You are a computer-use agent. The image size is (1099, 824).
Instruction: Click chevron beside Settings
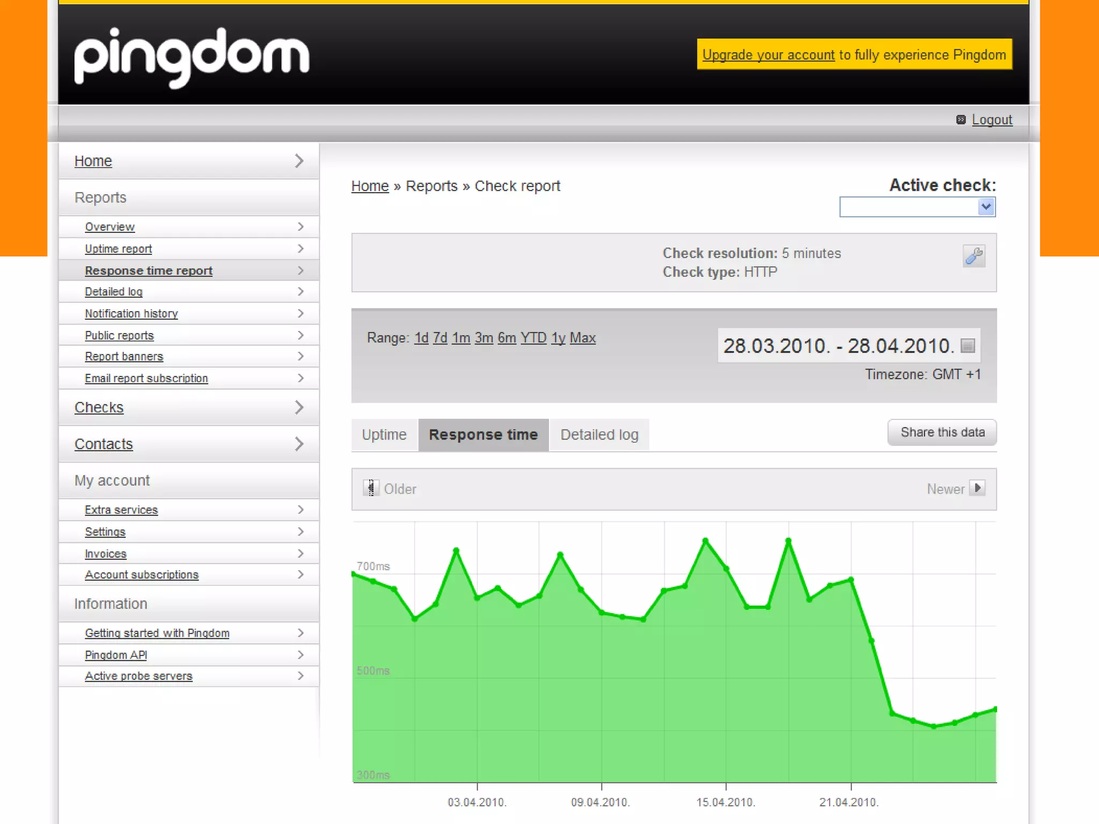[x=301, y=532]
